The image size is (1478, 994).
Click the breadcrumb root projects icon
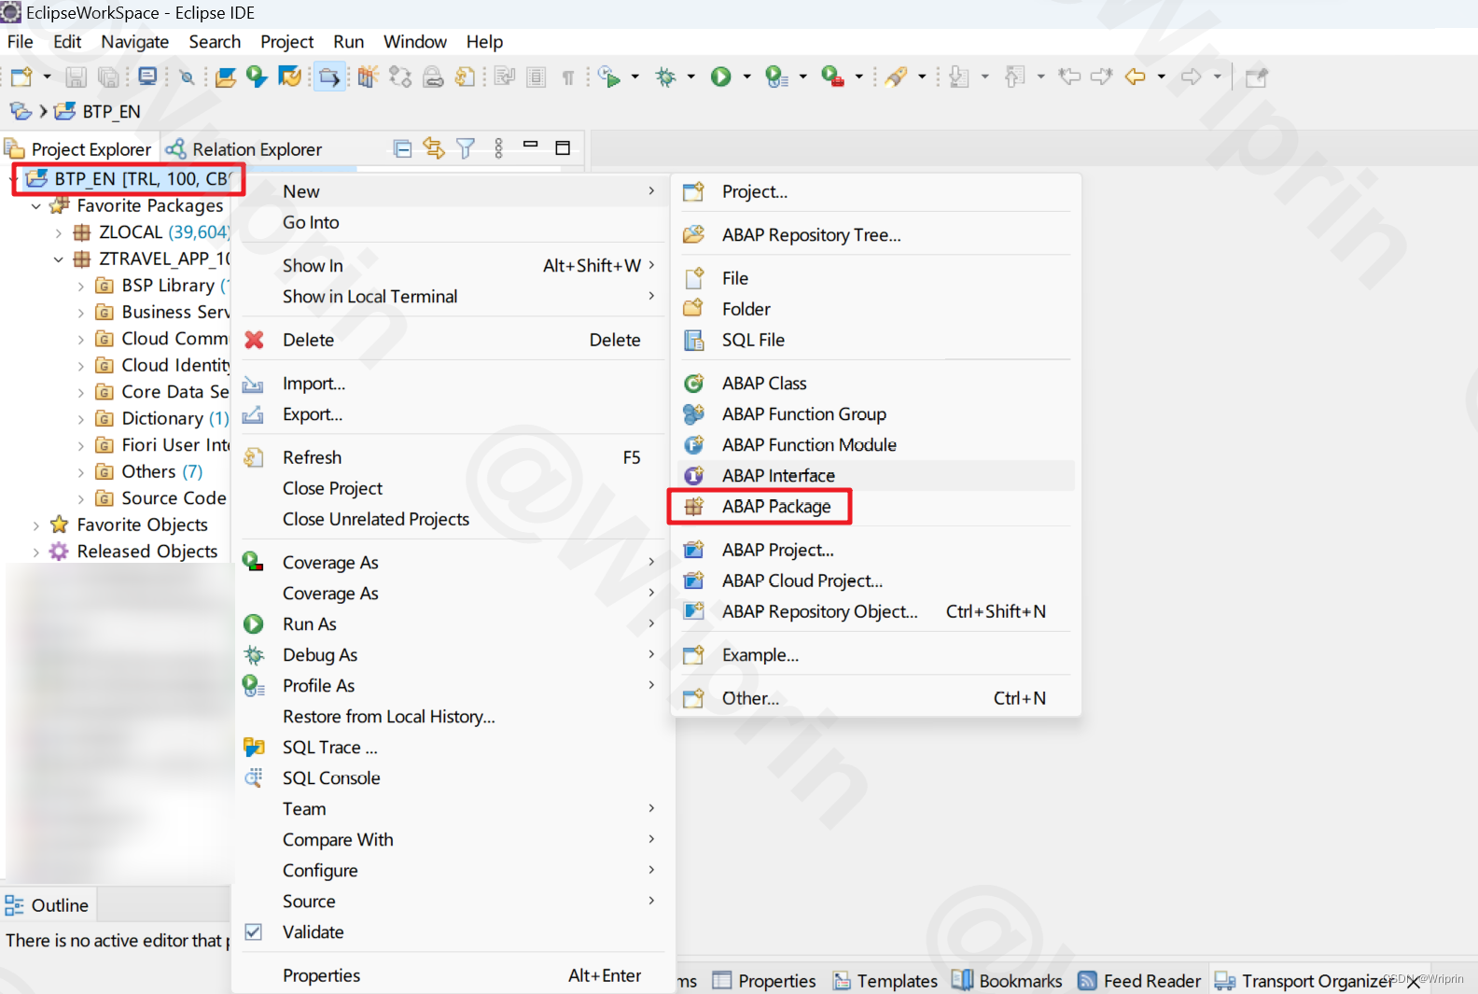(x=21, y=111)
